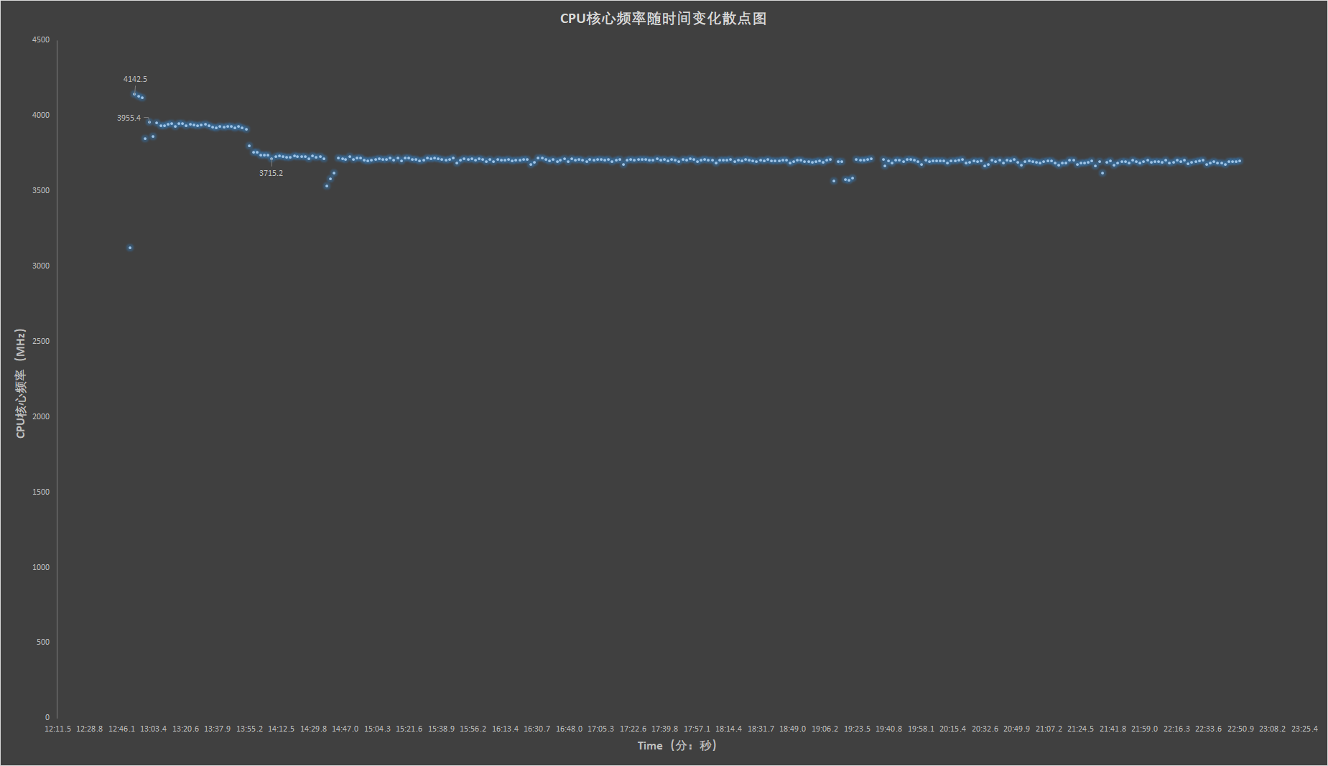Click the x-axis time label 19:40.8
Screen dimensions: 1328x766
pyautogui.click(x=888, y=729)
